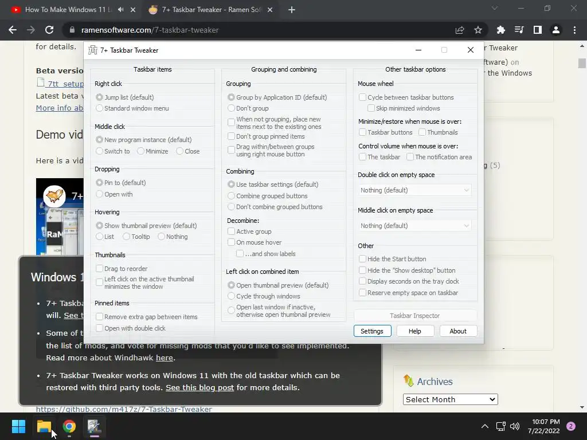Click the page scrollbar down arrow

click(x=582, y=407)
